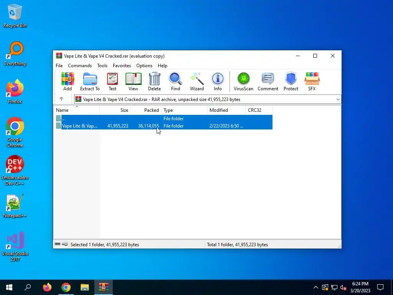
Task: Sort by Type column header
Action: pos(184,110)
